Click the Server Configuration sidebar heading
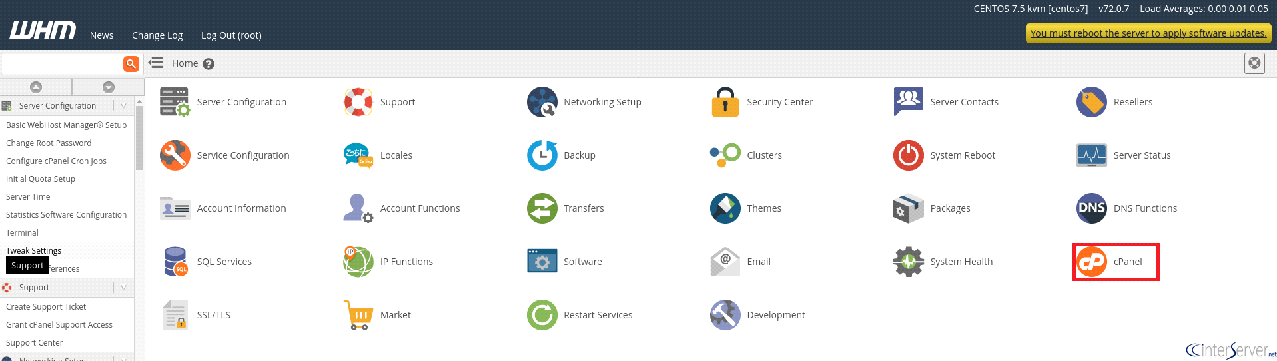 [57, 105]
